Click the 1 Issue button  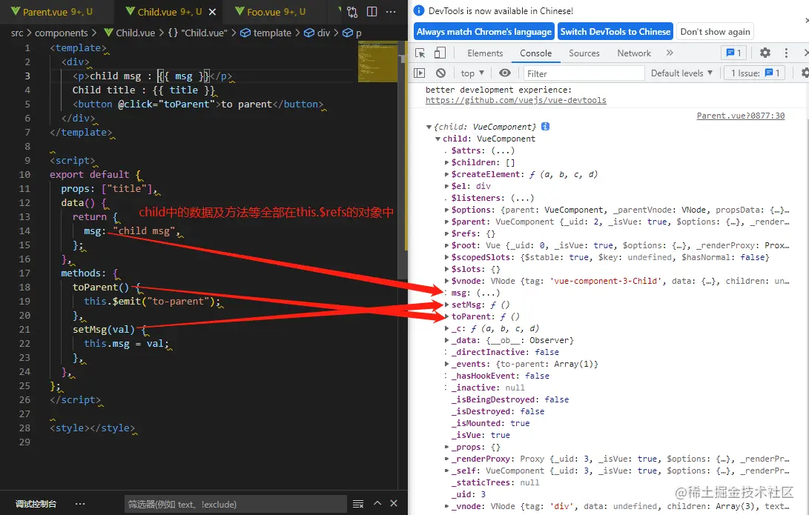coord(754,73)
